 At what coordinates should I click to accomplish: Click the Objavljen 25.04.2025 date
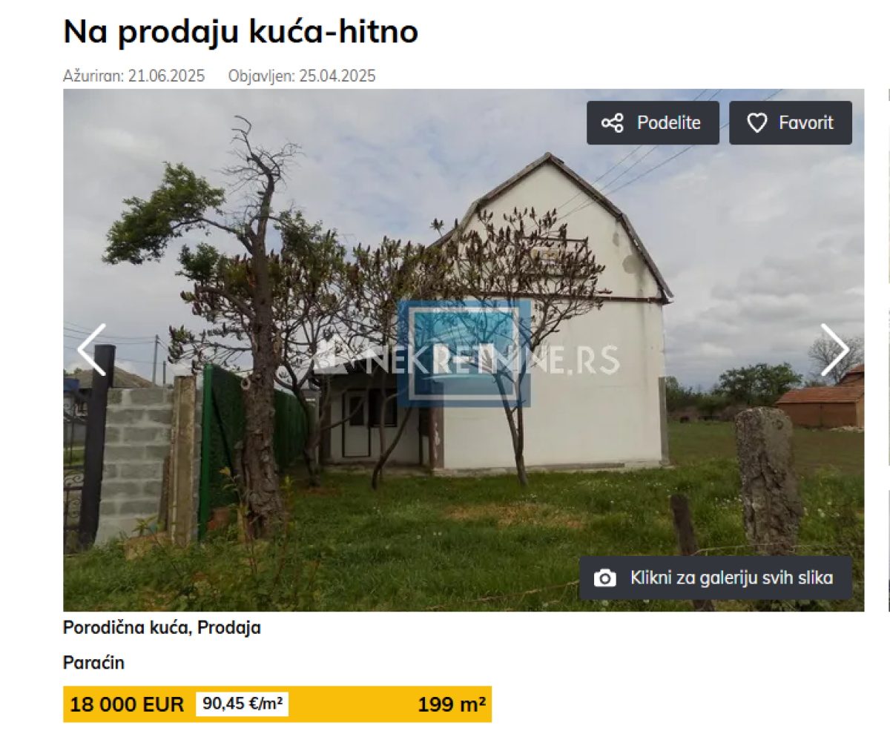coord(302,76)
